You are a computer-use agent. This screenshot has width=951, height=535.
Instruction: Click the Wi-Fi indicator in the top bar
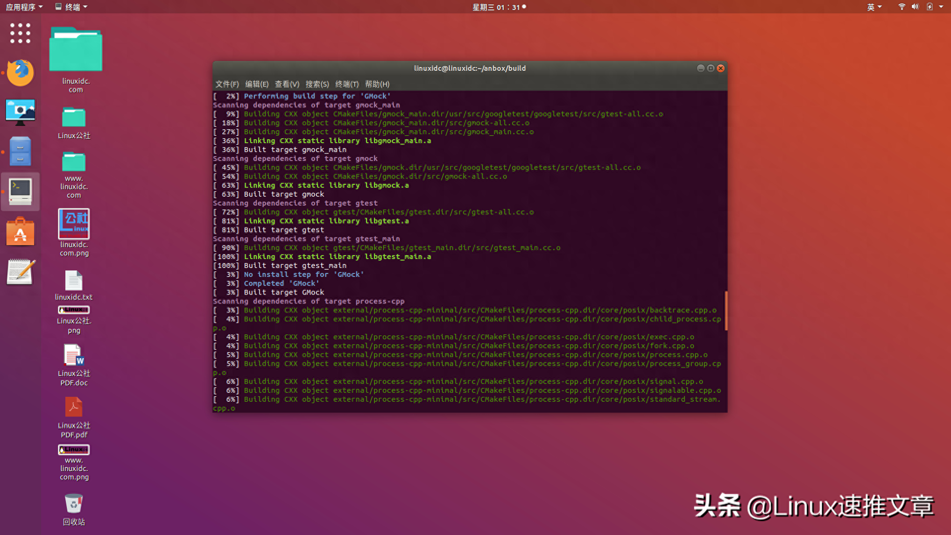coord(901,6)
